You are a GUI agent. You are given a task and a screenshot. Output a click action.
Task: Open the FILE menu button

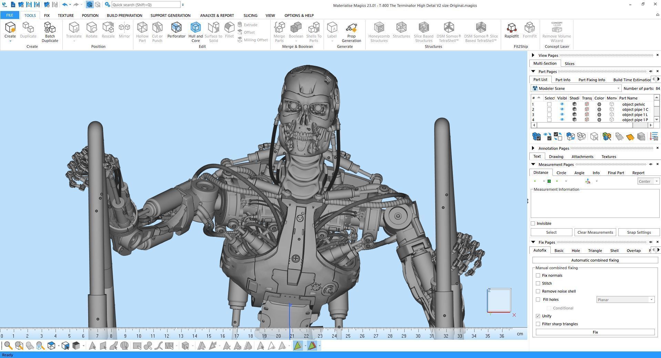10,15
